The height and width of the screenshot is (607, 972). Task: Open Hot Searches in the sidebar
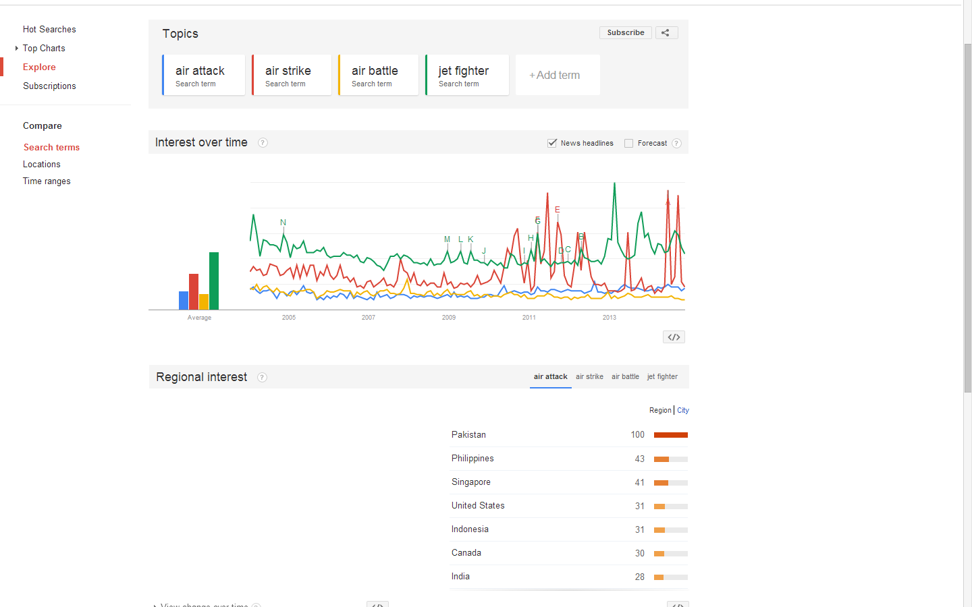point(49,30)
